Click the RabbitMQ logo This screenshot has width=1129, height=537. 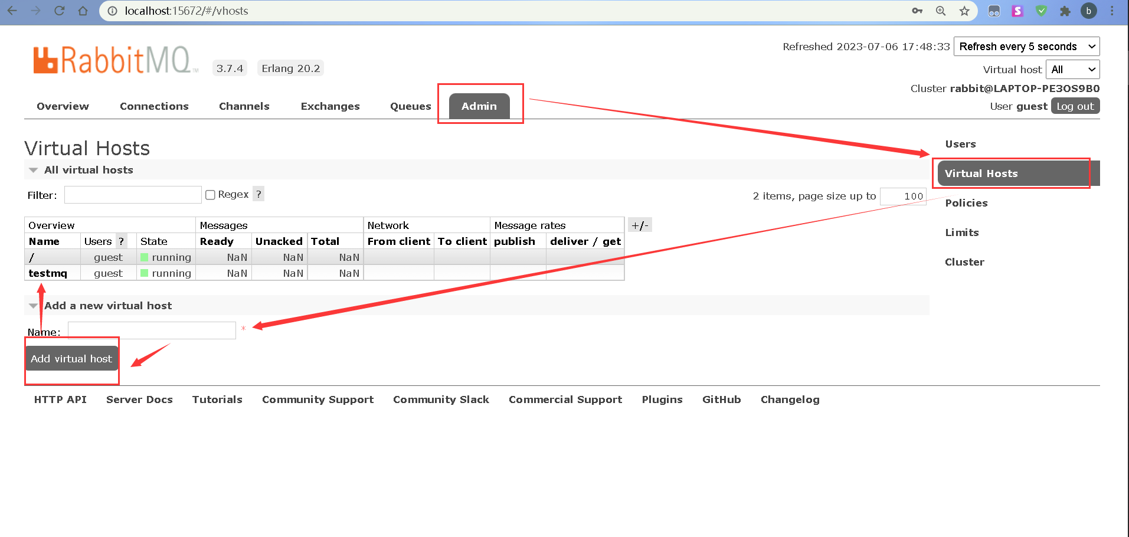[x=116, y=60]
